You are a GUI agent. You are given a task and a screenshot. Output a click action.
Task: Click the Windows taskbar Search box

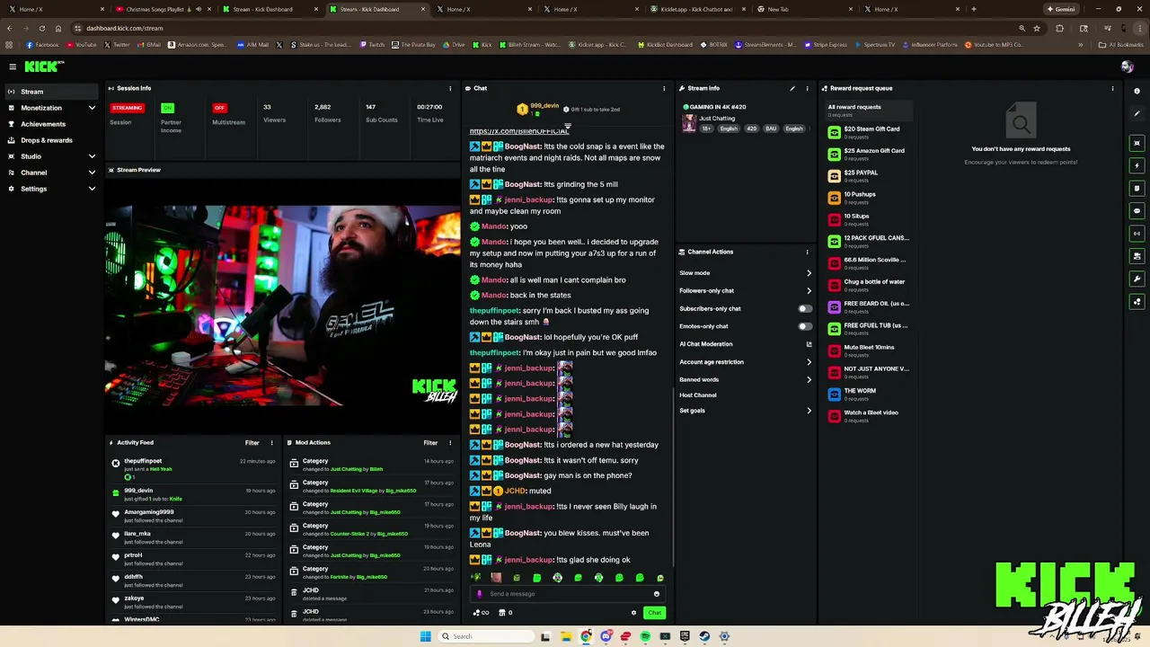tap(485, 636)
